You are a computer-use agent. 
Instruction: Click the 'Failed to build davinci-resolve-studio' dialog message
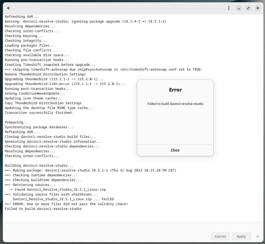click(175, 104)
